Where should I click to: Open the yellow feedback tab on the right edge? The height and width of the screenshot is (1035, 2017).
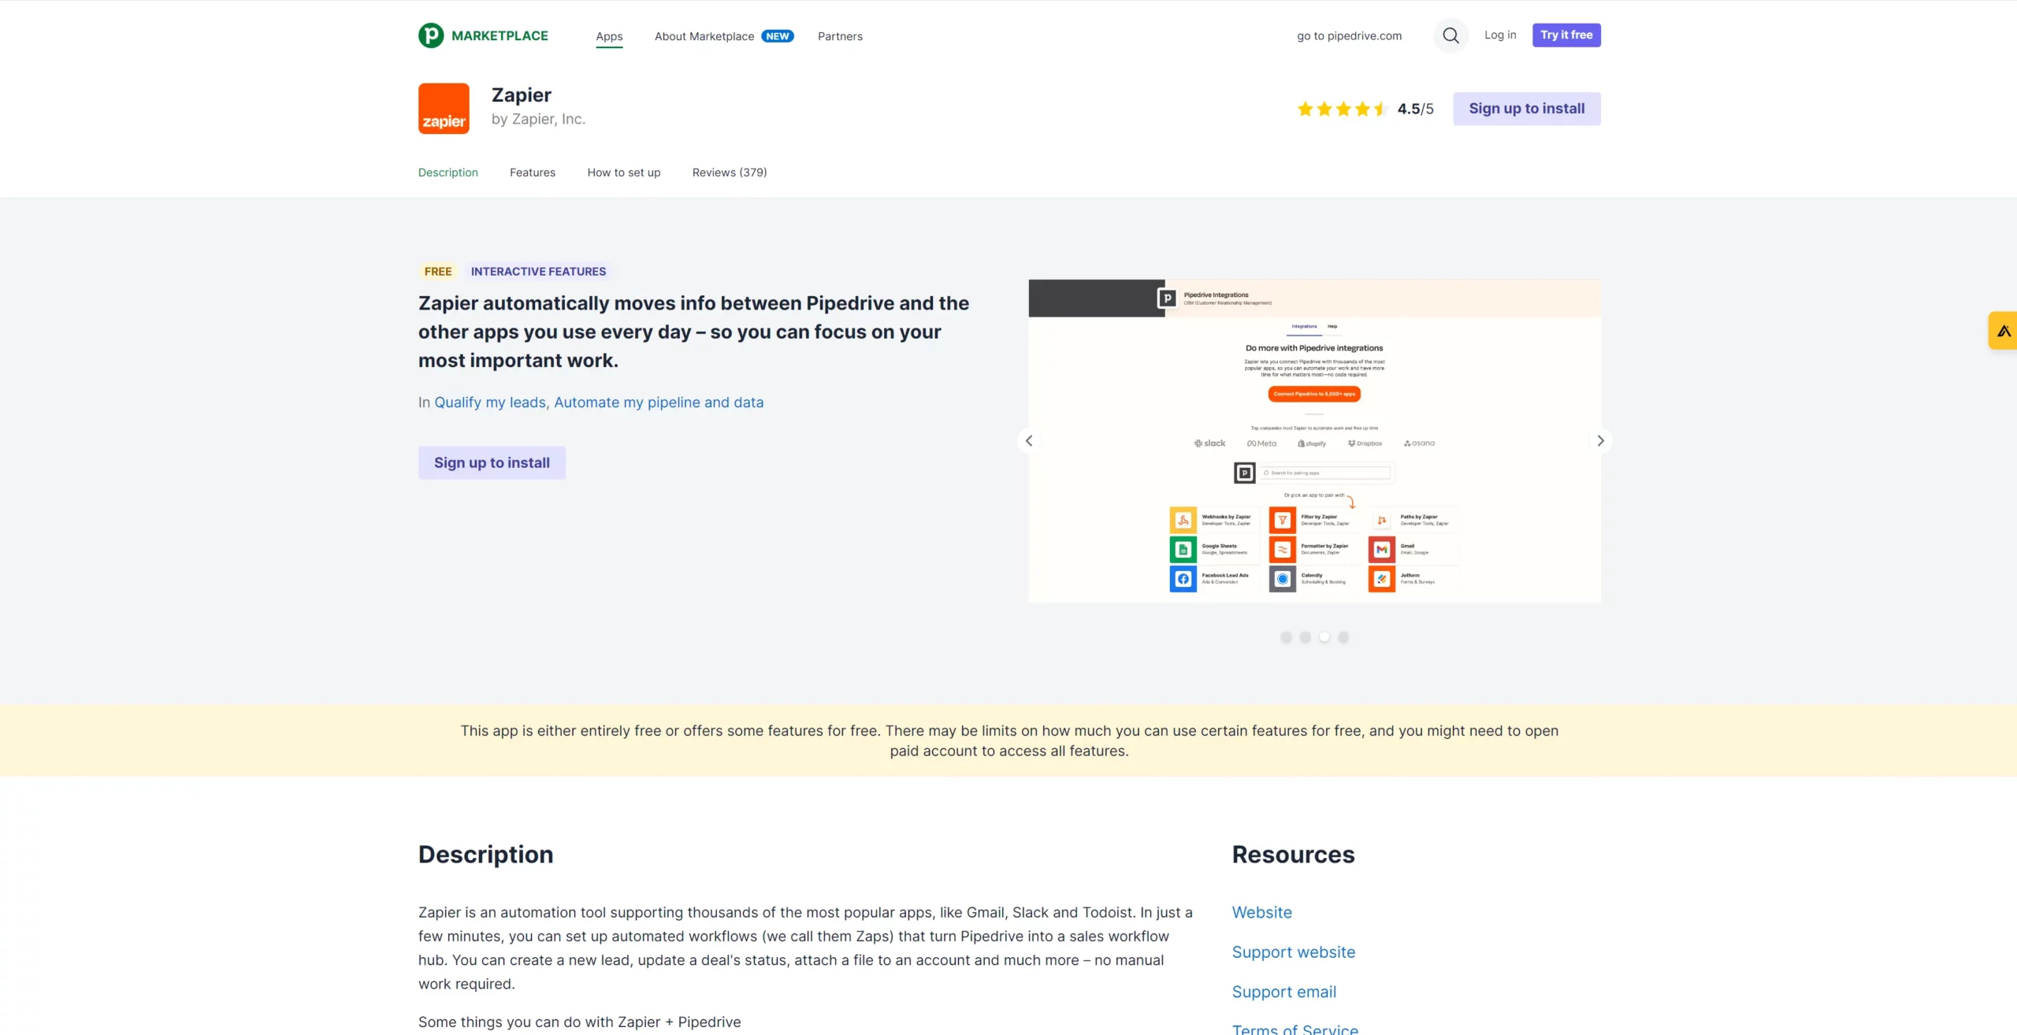pos(2004,330)
